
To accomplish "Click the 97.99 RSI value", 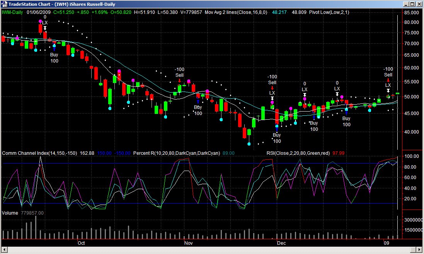I will tap(339, 153).
